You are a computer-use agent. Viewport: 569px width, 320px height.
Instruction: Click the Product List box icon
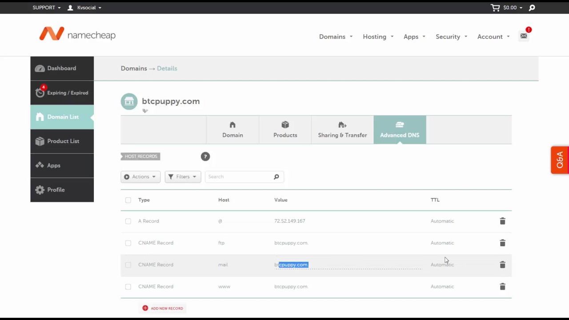pyautogui.click(x=40, y=141)
